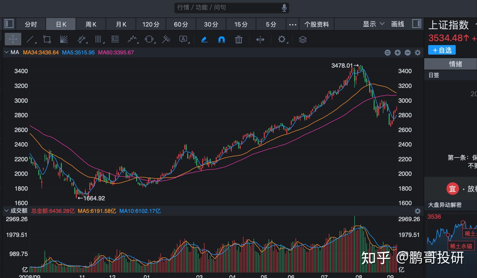The height and width of the screenshot is (278, 477).
Task: Switch to the 周K weekly chart tab
Action: (91, 24)
